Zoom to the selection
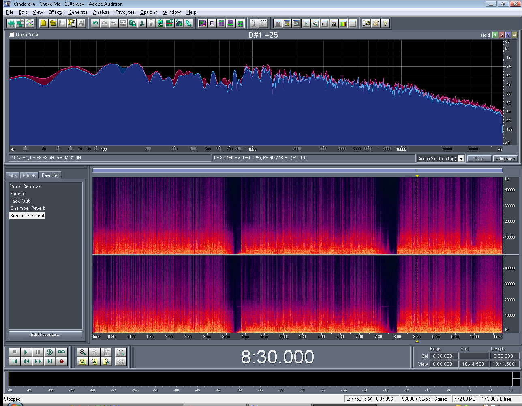 coord(83,361)
